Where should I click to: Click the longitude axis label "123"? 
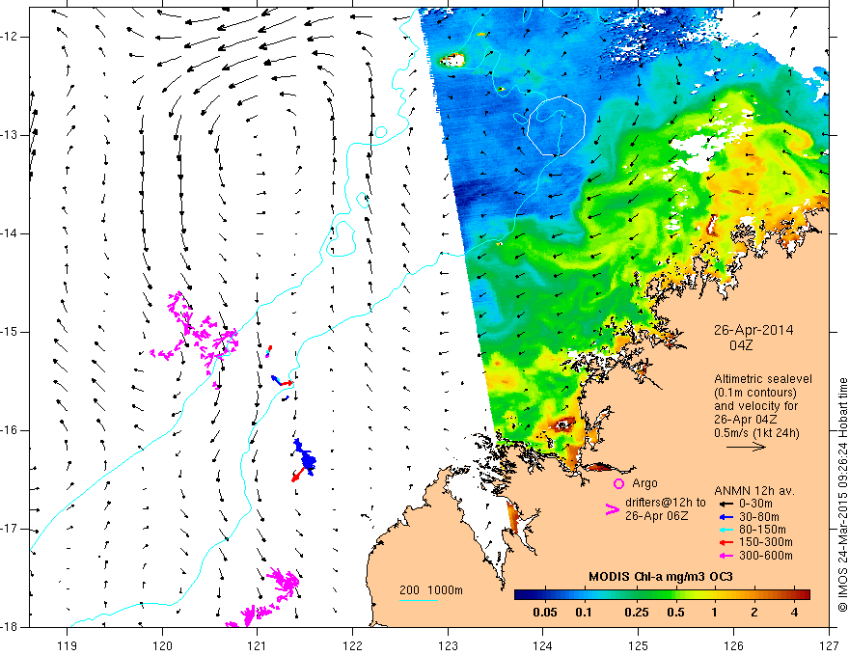[448, 645]
